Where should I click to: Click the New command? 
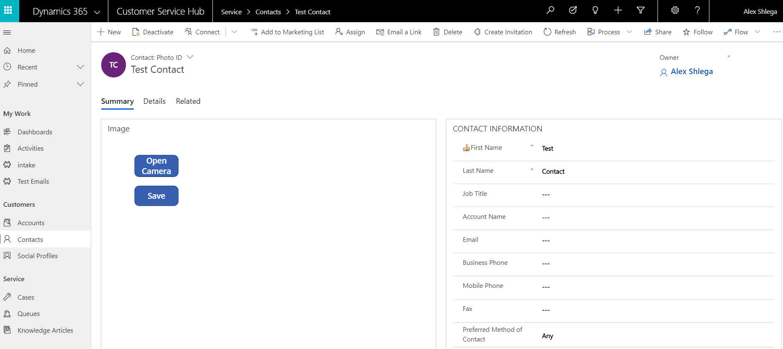click(109, 32)
